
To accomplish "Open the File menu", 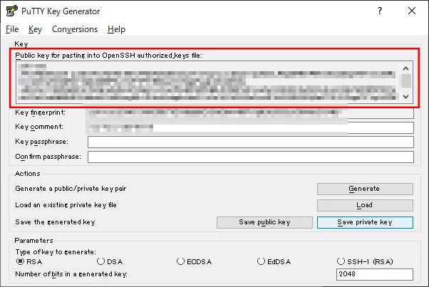I will tap(12, 29).
